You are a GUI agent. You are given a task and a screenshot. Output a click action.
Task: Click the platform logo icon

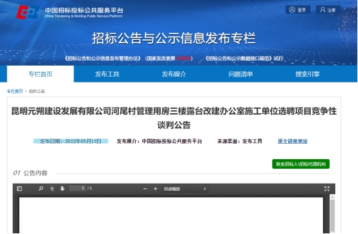[x=28, y=12]
